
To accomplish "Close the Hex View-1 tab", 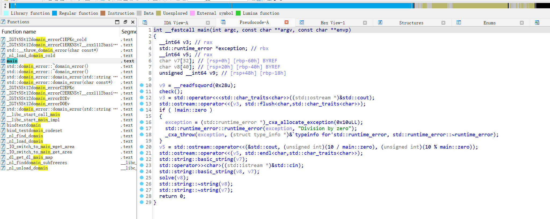I will (x=365, y=23).
